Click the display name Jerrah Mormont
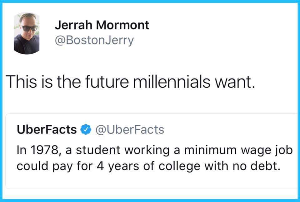300x202 pixels. tap(102, 26)
